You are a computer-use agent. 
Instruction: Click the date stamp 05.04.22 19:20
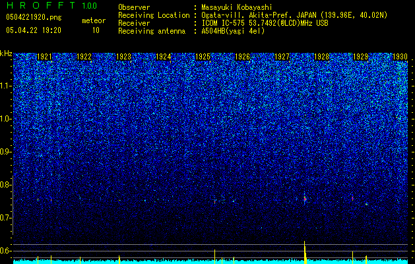tap(34, 30)
